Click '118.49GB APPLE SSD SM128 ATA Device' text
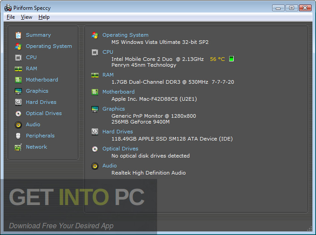Viewport: 316px width, 235px height. pyautogui.click(x=164, y=139)
